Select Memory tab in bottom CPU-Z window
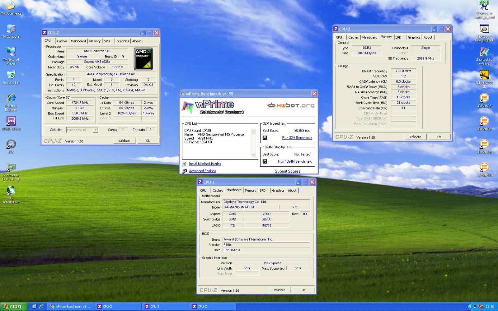498x311 pixels. click(250, 190)
